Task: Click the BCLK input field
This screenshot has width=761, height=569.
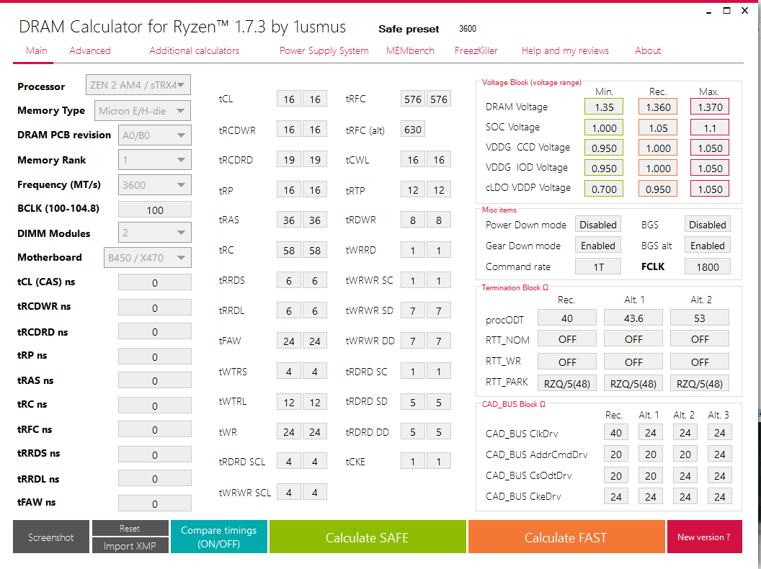Action: coord(155,210)
